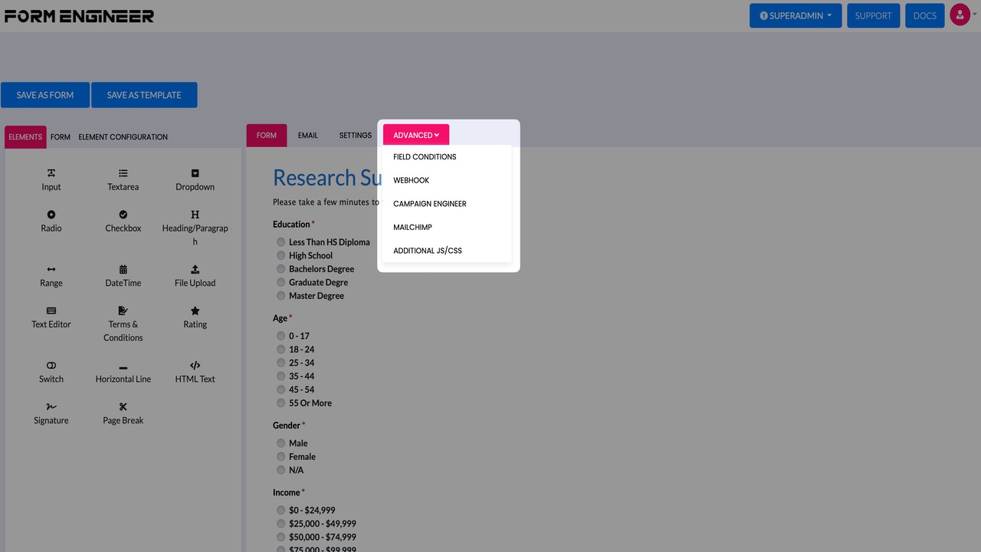Add a Terms & Conditions element icon
981x552 pixels.
(123, 310)
